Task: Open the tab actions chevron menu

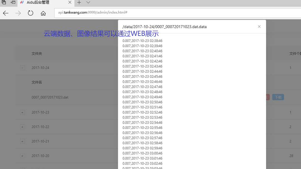Action: coord(88,3)
